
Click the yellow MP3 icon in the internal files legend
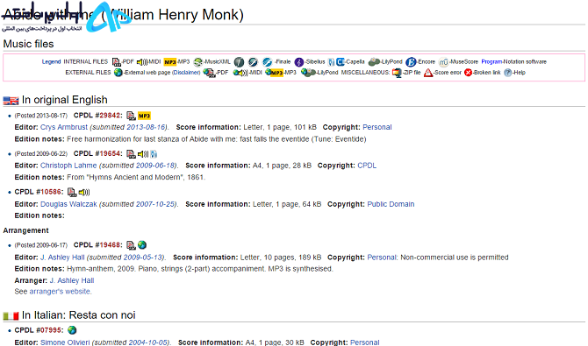pos(170,62)
